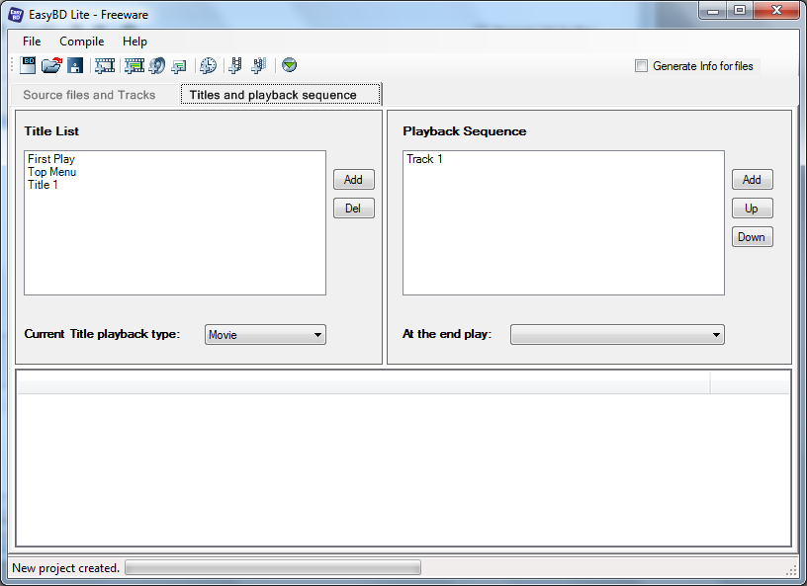Click the save project floppy icon

pyautogui.click(x=75, y=65)
